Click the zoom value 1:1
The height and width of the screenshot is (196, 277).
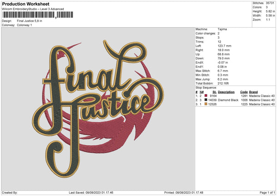point(268,19)
